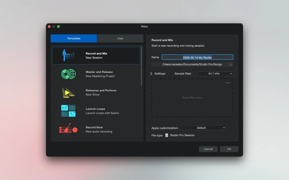Open the Sample Rate 44.1 kHz dropdown
The image size is (289, 180).
(x=215, y=73)
